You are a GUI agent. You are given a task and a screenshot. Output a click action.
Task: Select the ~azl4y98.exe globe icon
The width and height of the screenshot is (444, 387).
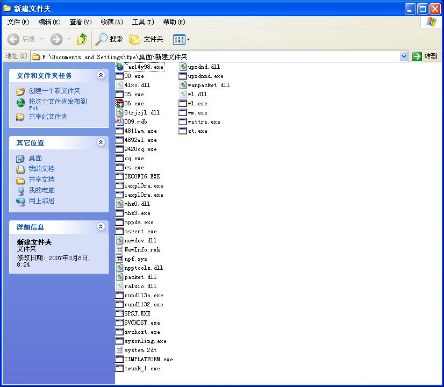coord(119,67)
